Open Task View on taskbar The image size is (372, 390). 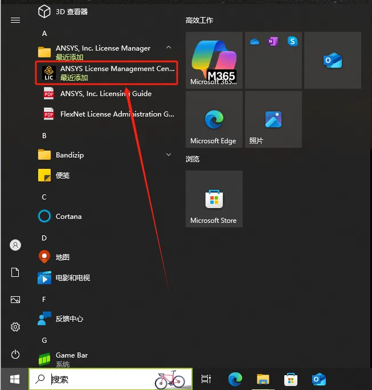[206, 379]
